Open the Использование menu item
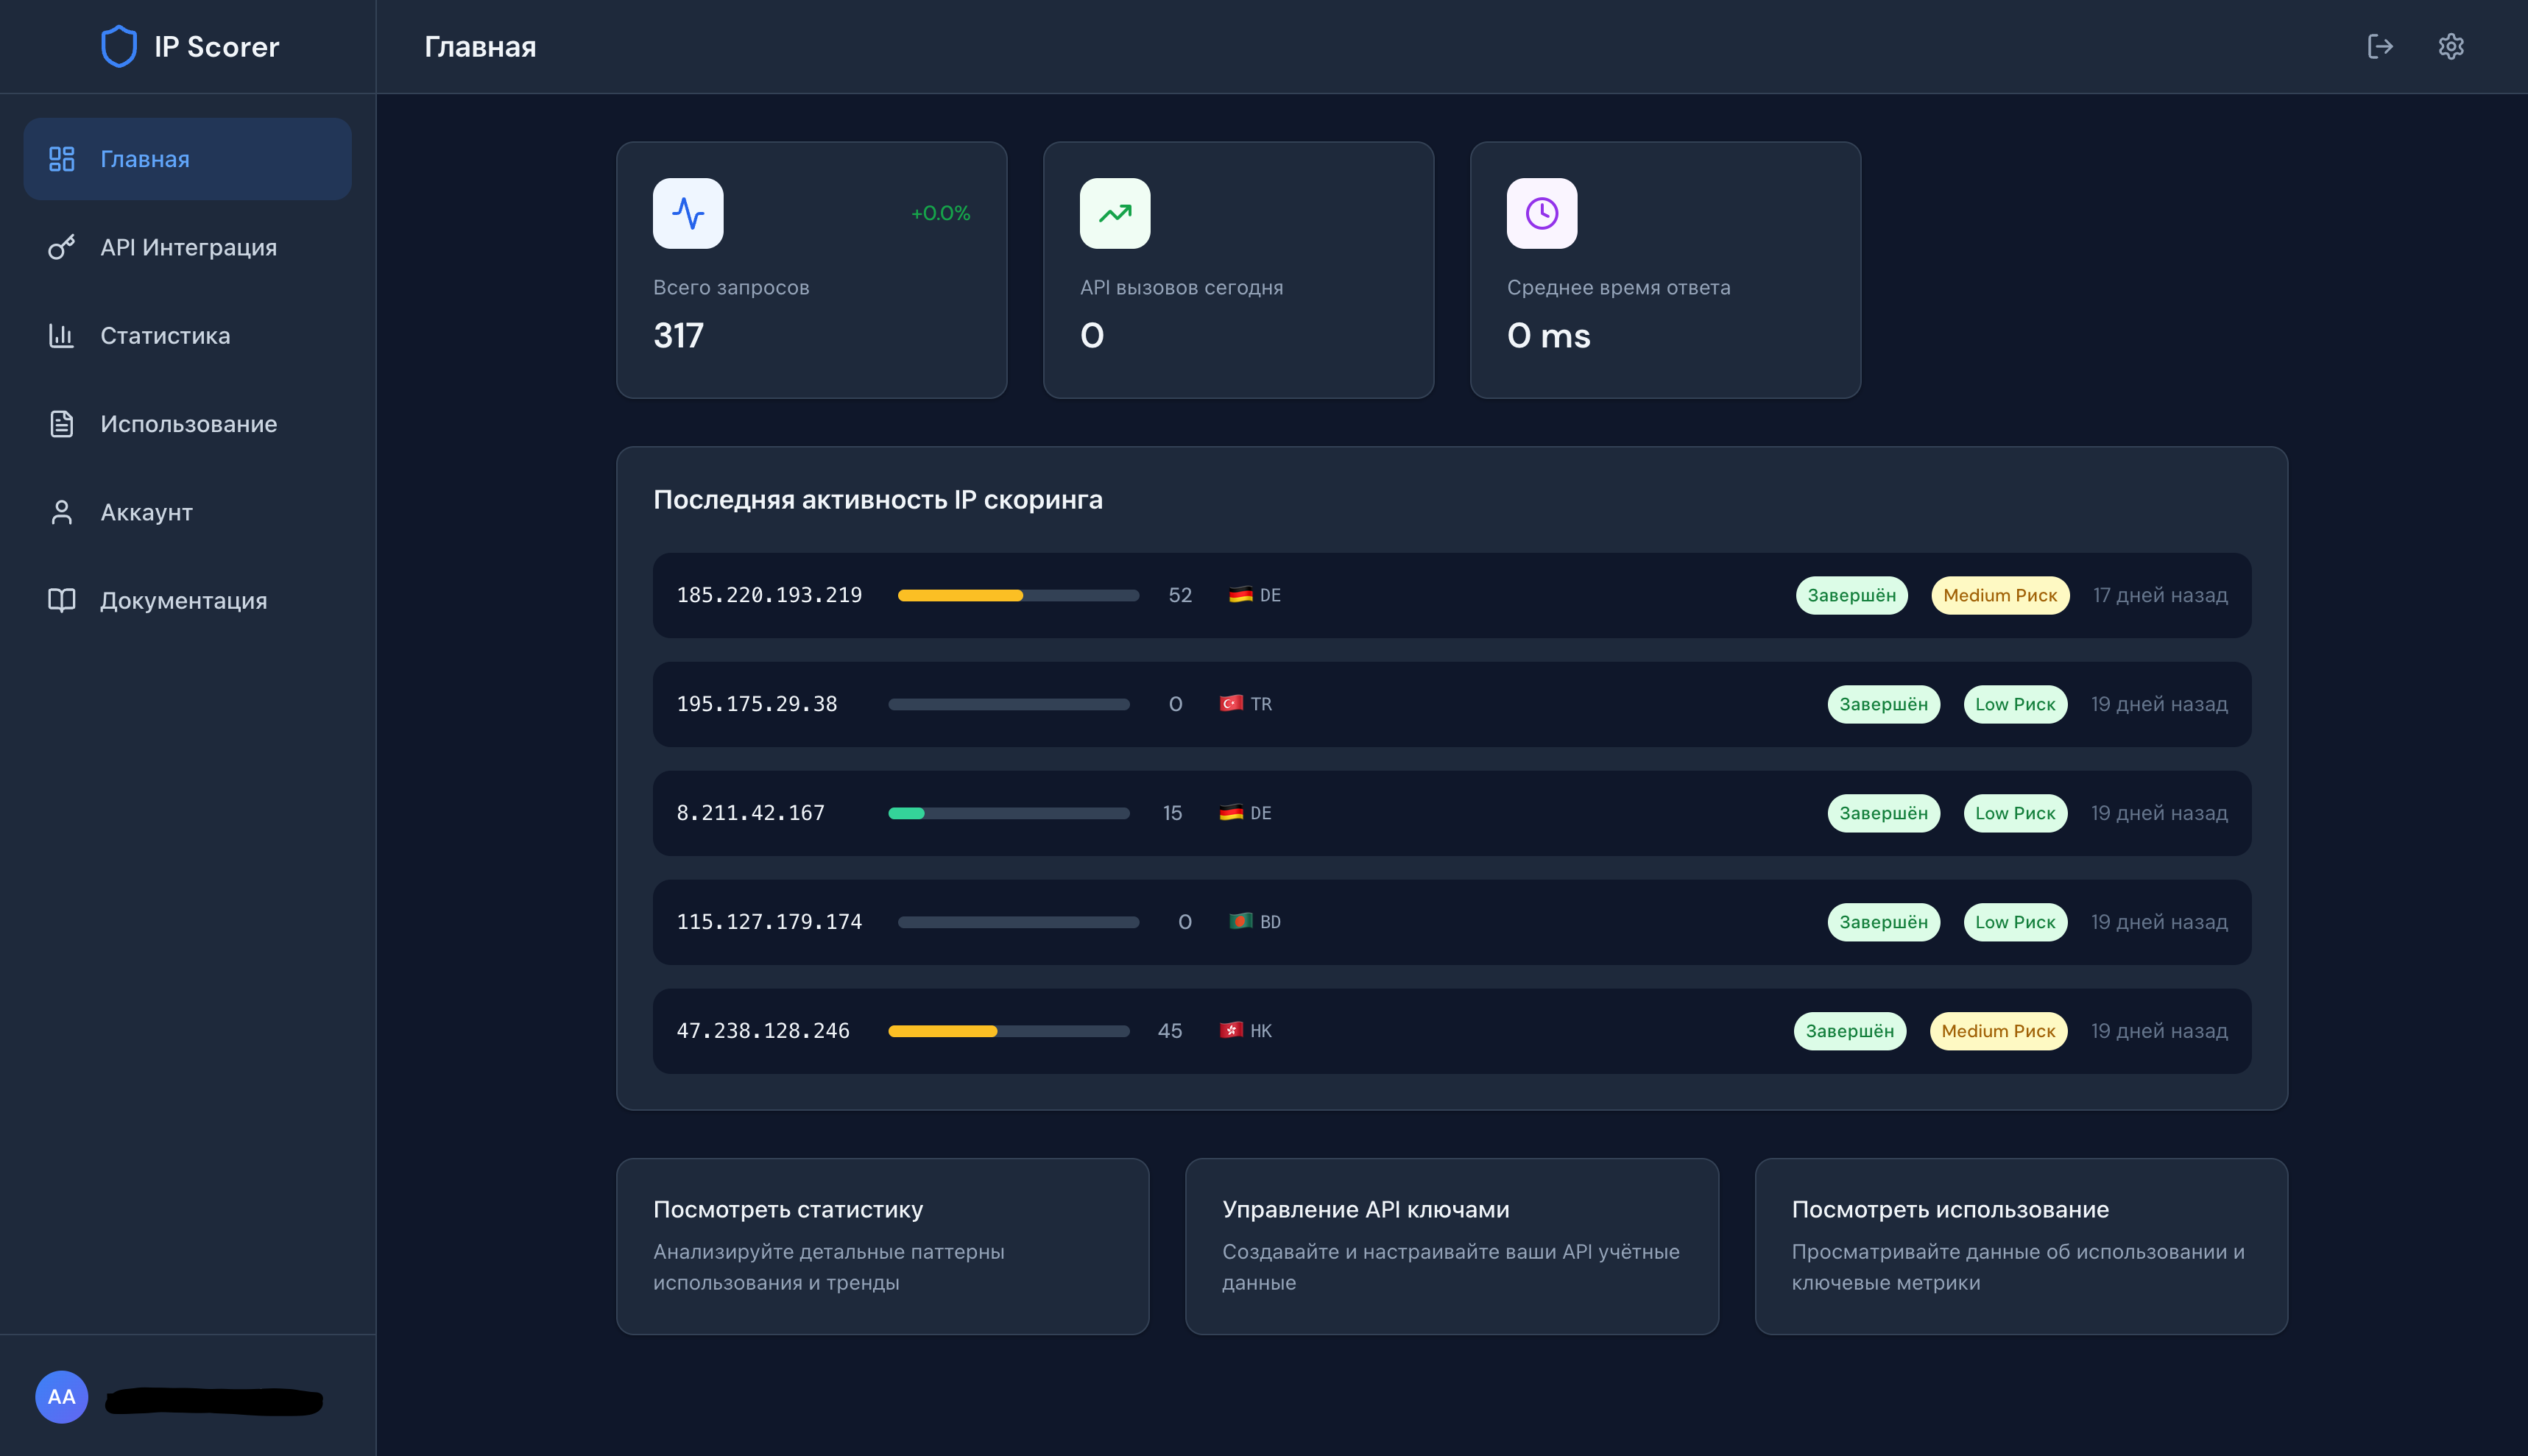This screenshot has width=2528, height=1456. click(188, 424)
